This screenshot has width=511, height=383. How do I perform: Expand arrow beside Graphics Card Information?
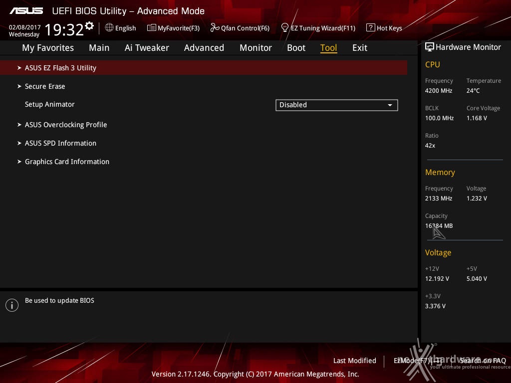click(x=19, y=162)
